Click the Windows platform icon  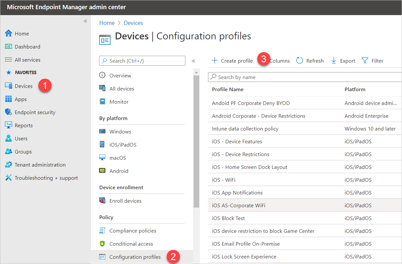pos(102,132)
